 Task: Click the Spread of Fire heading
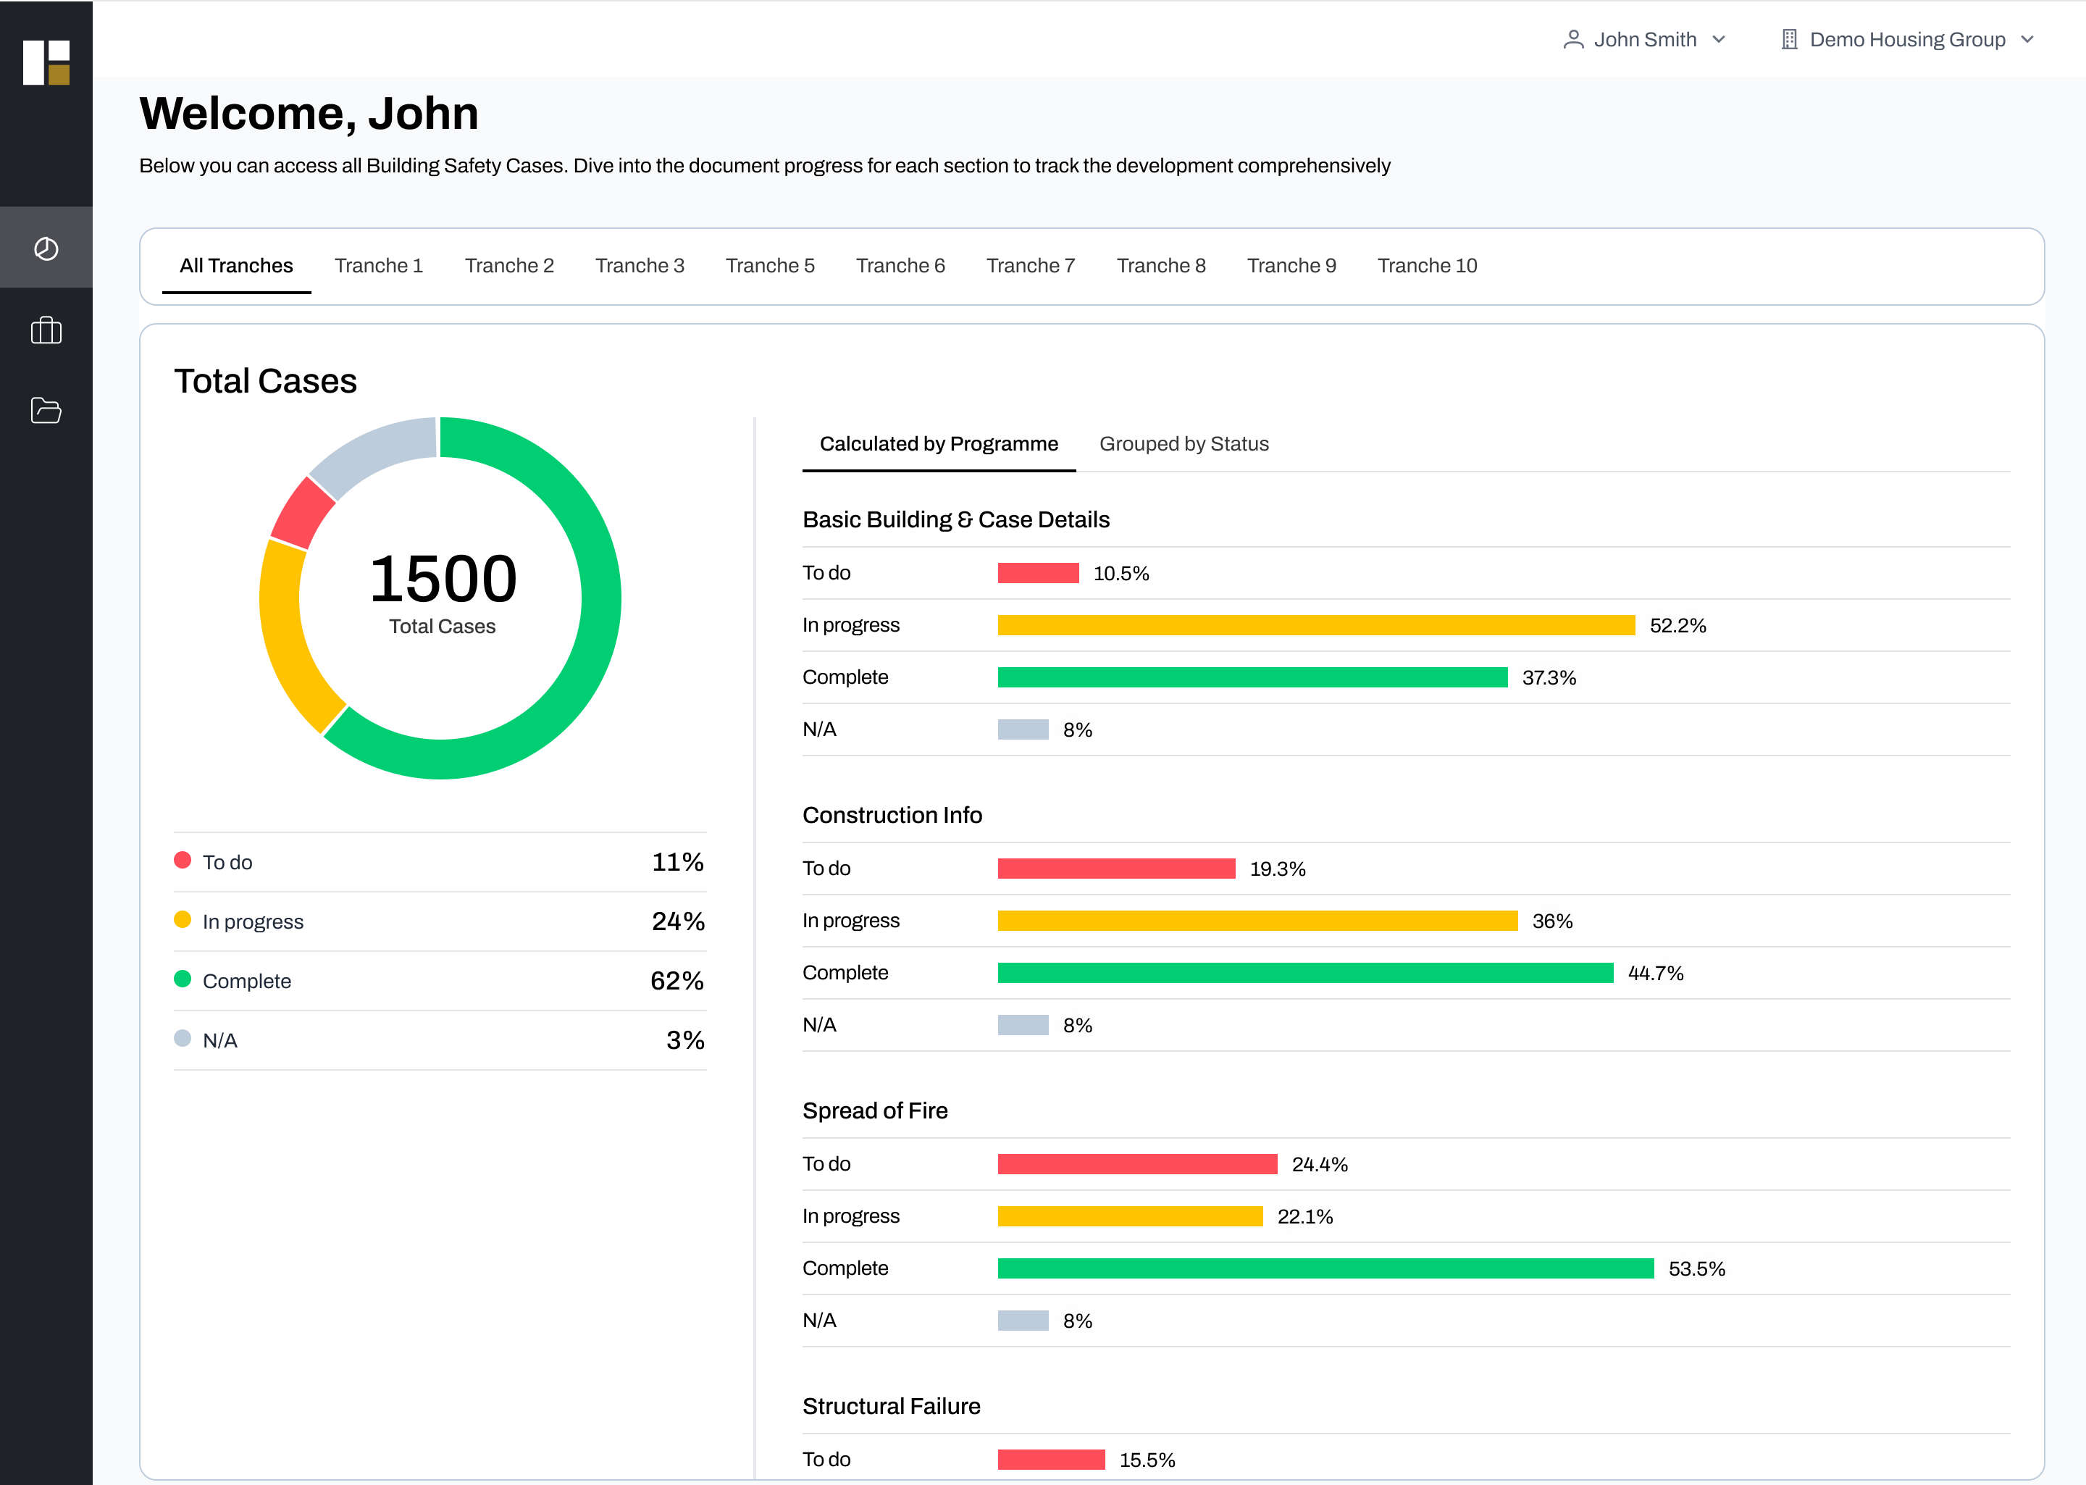875,1111
